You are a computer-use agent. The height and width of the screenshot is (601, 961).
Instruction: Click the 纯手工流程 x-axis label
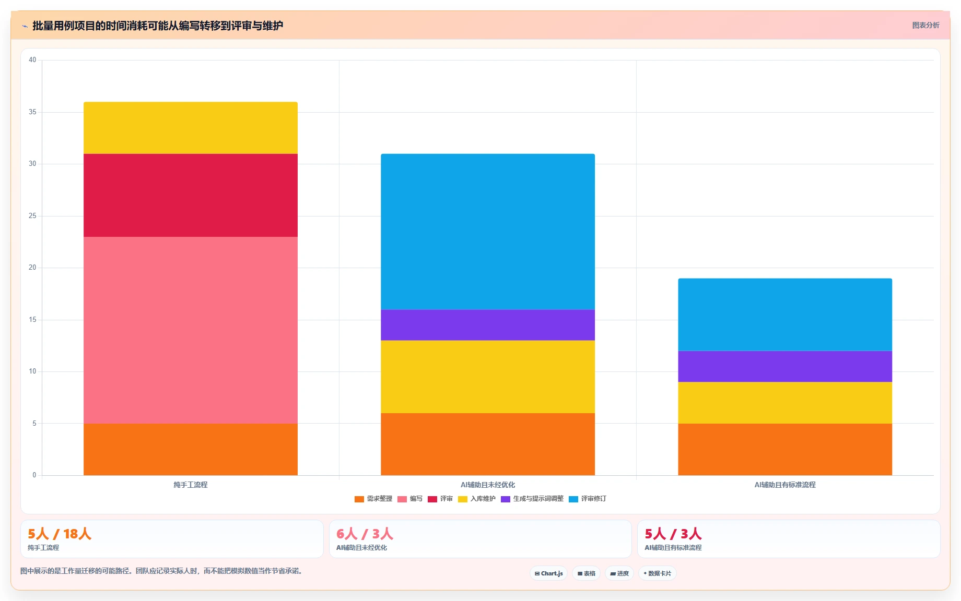click(191, 485)
